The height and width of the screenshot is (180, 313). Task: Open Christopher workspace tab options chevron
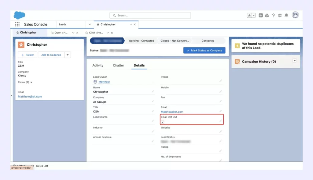click(x=131, y=24)
